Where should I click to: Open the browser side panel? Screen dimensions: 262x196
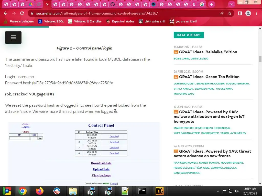(x=240, y=13)
